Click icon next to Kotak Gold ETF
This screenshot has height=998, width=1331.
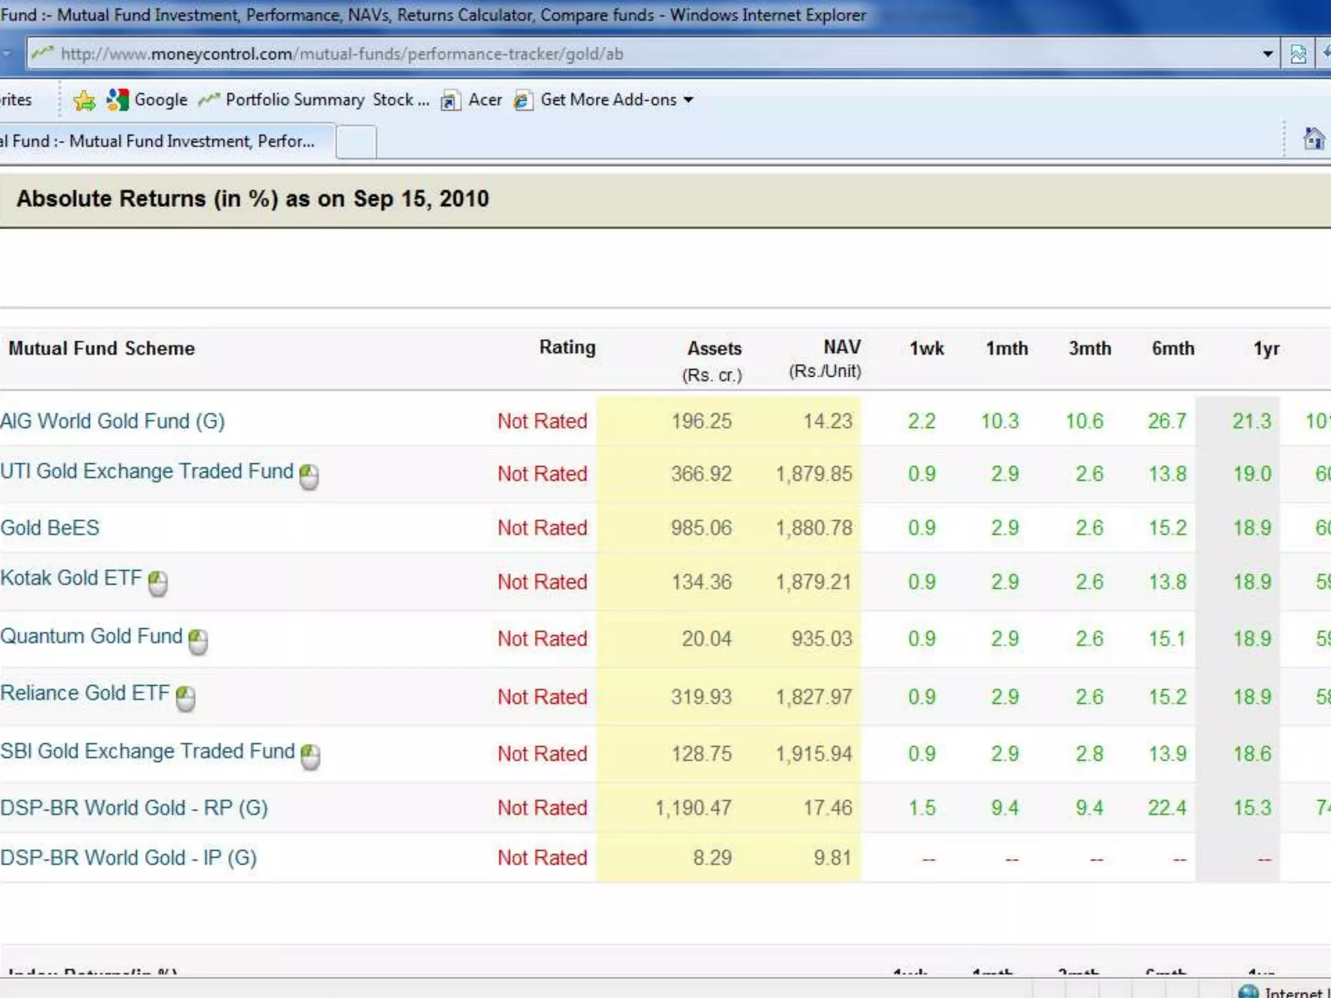[158, 583]
